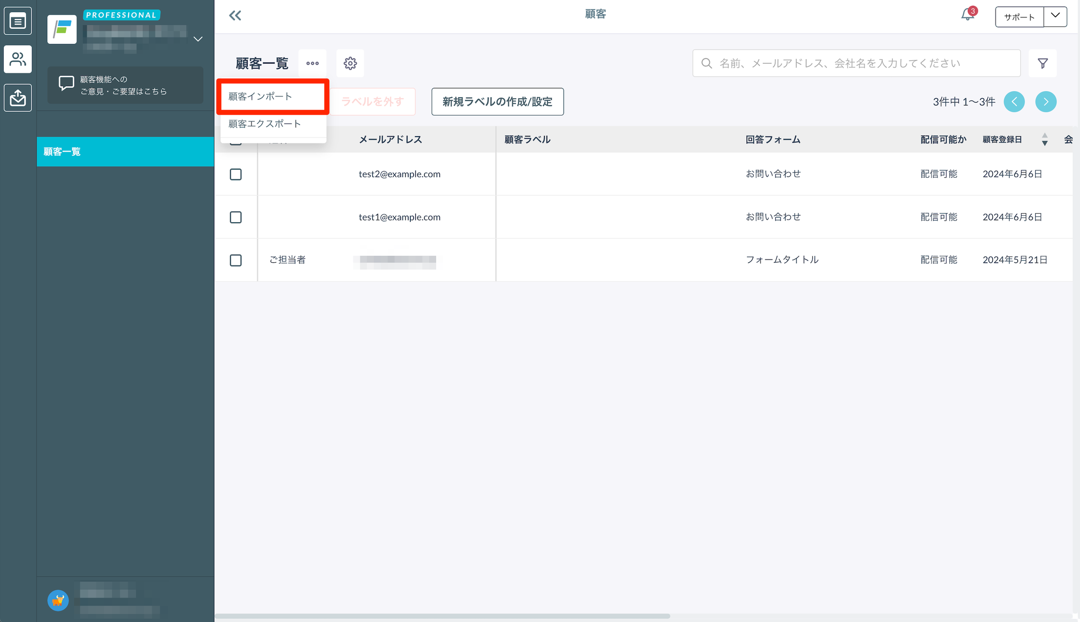
Task: Check the test1@example.com row checkbox
Action: 236,217
